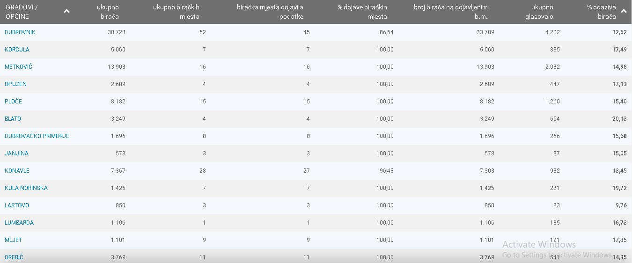Select the KULA NORINSKA link
The width and height of the screenshot is (632, 263).
coord(26,188)
